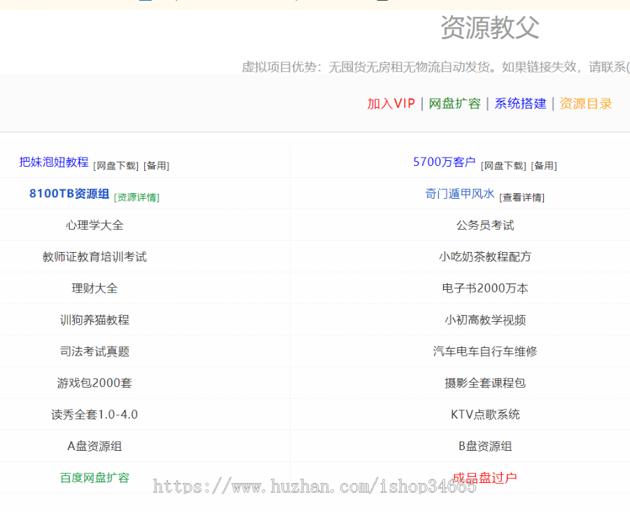
Task: Select 公务员考试 entry
Action: click(485, 225)
